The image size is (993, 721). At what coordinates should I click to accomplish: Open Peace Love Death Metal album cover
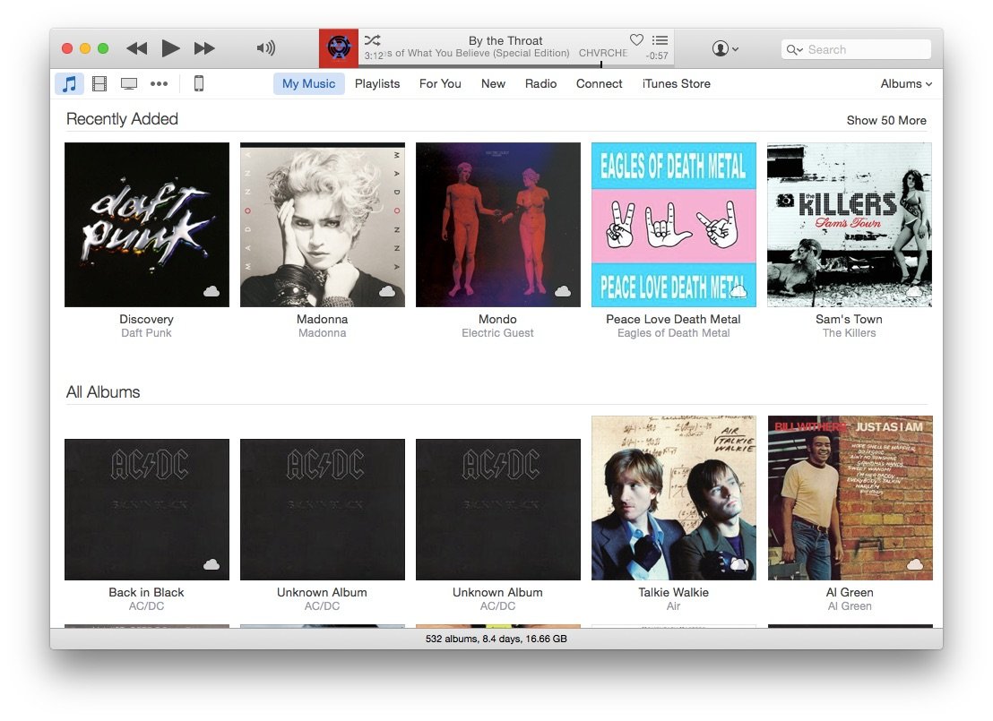click(x=674, y=225)
